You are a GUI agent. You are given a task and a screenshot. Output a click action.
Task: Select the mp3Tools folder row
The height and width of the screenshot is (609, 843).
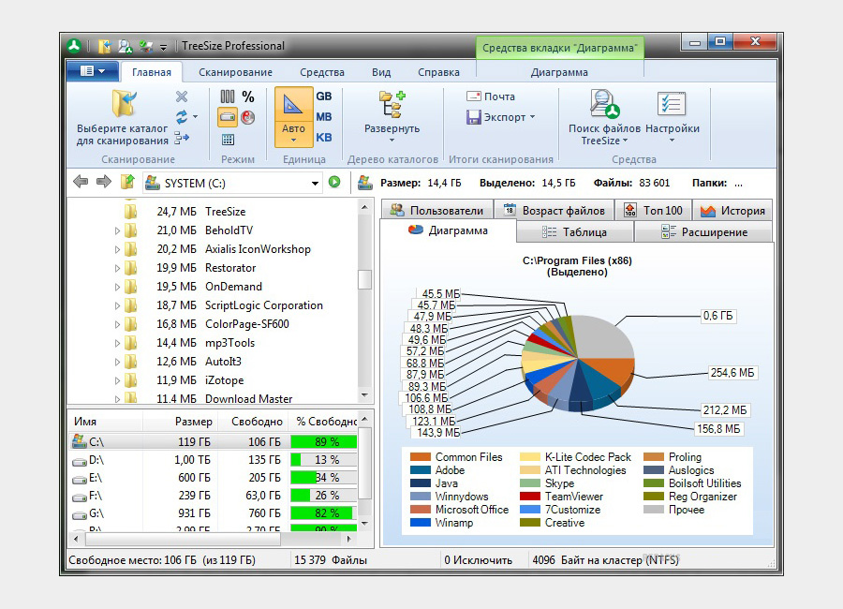[x=213, y=343]
